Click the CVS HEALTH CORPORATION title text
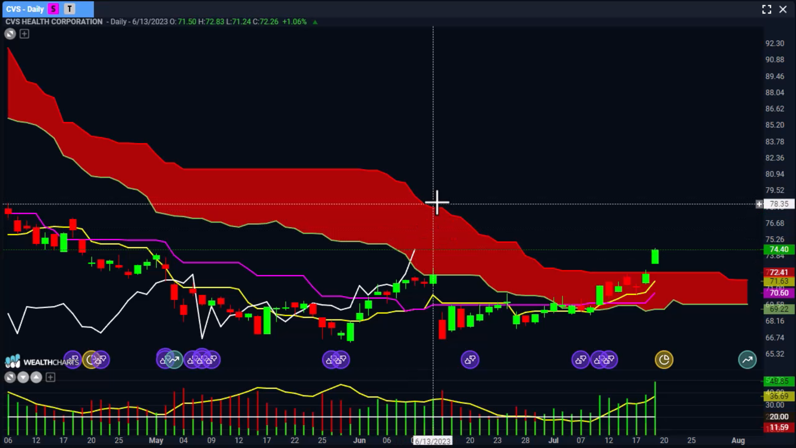Screen dimensions: 796x448 [54, 22]
